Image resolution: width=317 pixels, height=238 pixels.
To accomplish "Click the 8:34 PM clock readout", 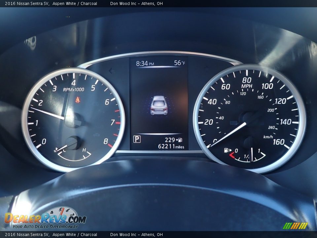I will (x=145, y=63).
